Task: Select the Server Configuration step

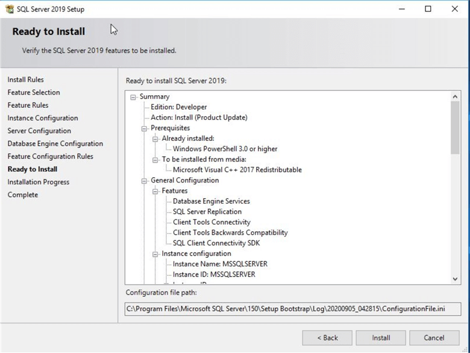Action: [x=39, y=131]
